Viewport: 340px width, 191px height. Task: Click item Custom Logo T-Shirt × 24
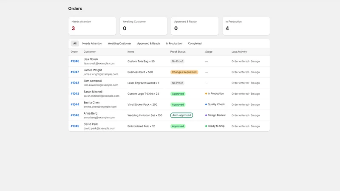pos(143,94)
